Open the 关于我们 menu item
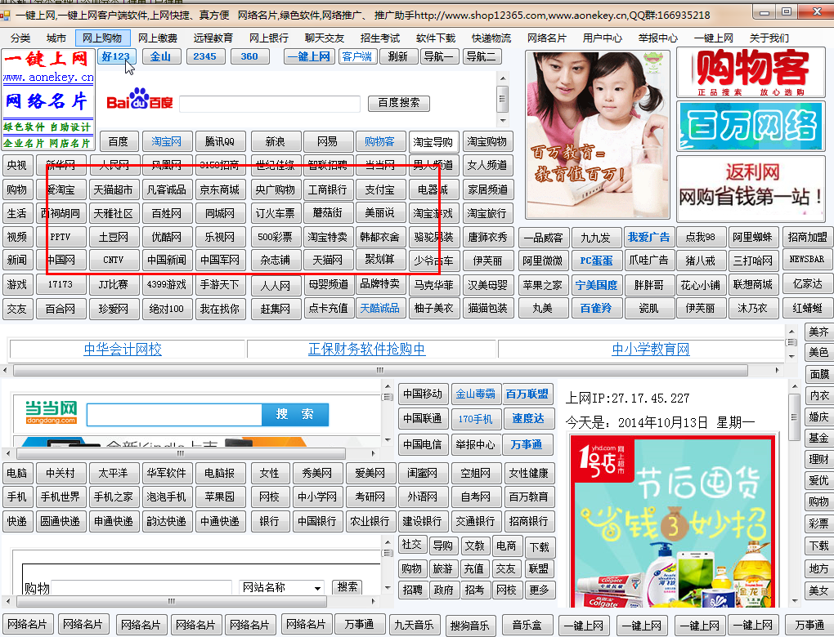The width and height of the screenshot is (834, 637). [x=769, y=38]
